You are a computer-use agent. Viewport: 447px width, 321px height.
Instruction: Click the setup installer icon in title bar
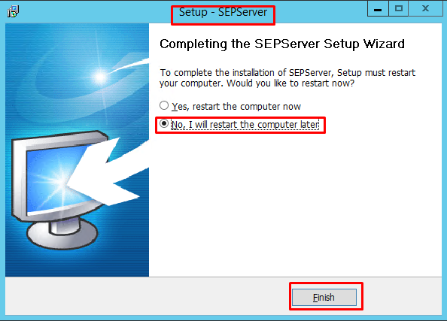coord(13,11)
